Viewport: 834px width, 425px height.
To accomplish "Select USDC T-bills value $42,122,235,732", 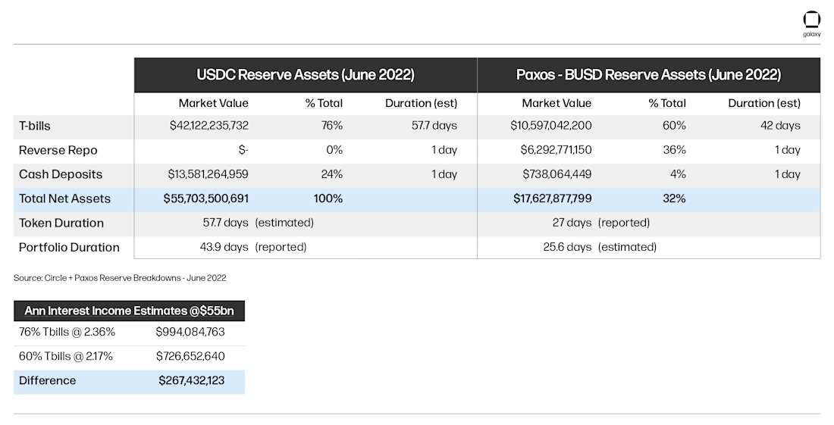I will tap(209, 126).
